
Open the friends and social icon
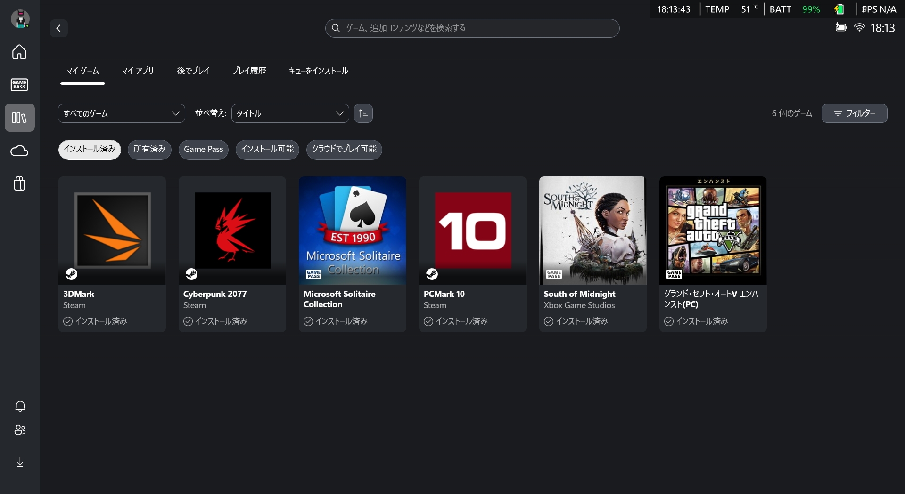[19, 430]
